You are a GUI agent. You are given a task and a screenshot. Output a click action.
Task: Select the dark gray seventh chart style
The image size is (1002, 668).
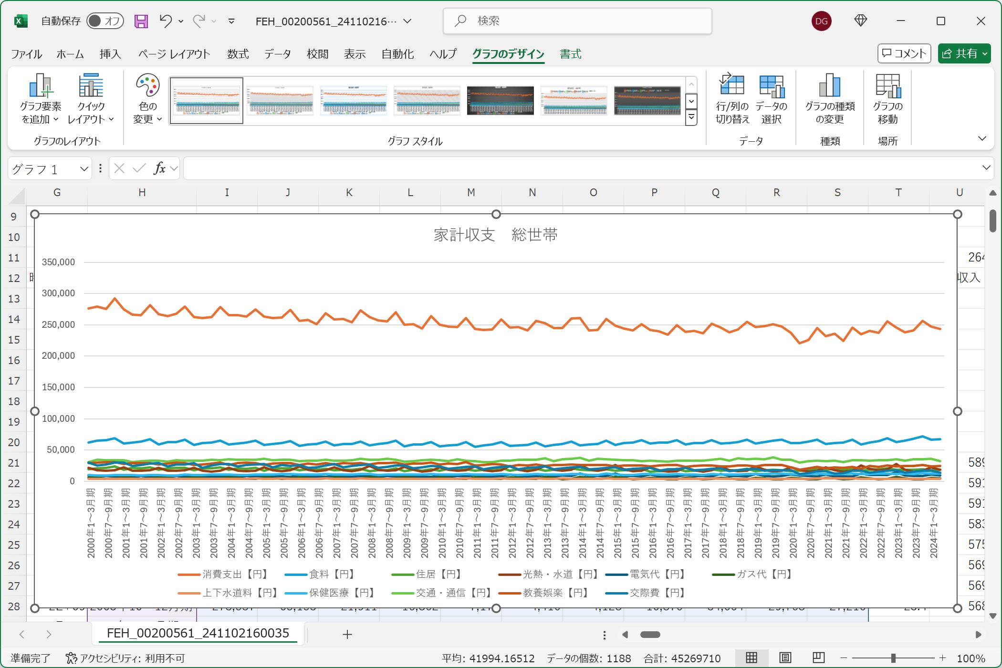(647, 101)
